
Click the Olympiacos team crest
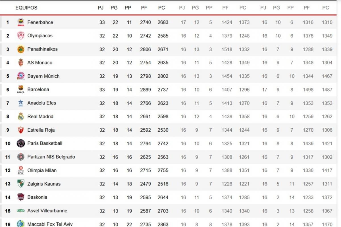tap(21, 36)
